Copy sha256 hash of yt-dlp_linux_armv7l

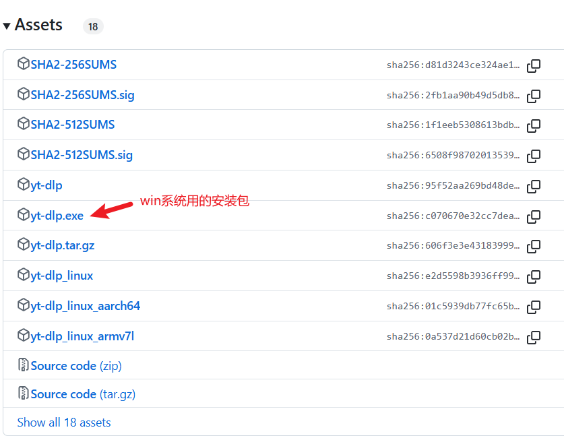(534, 337)
